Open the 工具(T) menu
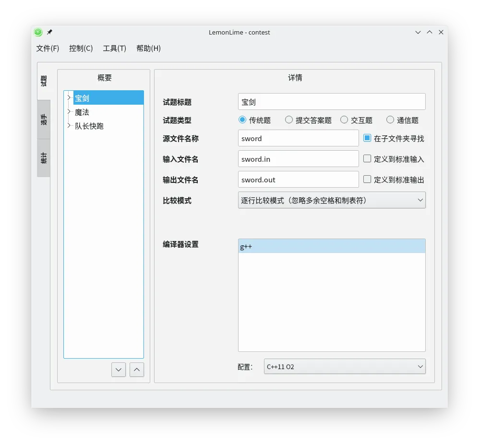Screen dimensions: 479x445 coord(114,48)
